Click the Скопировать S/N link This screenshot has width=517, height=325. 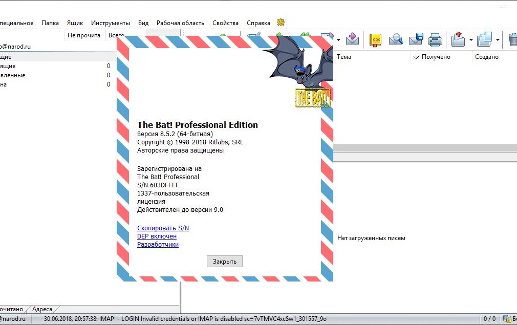(x=163, y=228)
